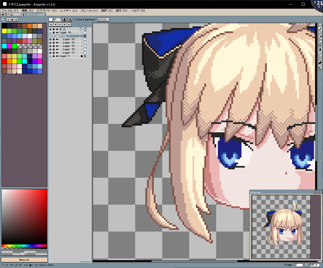Click the Frame number input field
The width and height of the screenshot is (323, 268).
[x=299, y=265]
